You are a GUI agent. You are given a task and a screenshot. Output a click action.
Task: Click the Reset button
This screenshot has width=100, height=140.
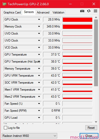[x=91, y=128]
